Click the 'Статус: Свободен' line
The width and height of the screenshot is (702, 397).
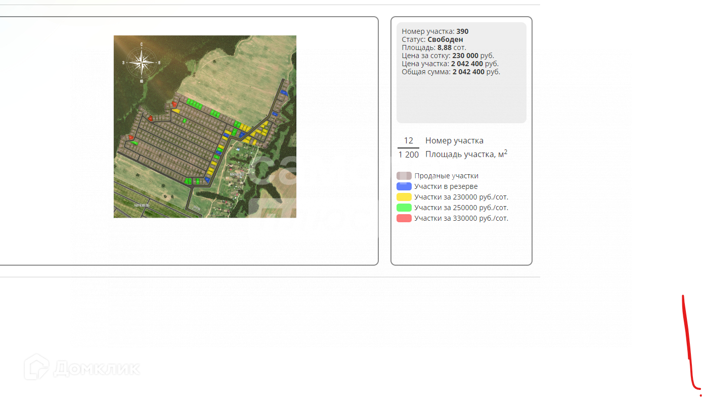[432, 39]
